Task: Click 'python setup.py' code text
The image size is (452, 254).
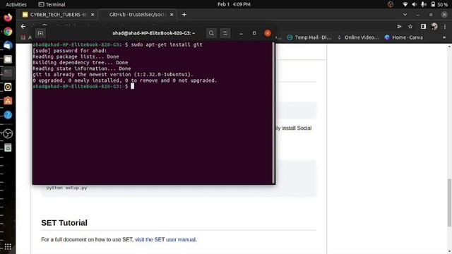Action: pyautogui.click(x=66, y=188)
